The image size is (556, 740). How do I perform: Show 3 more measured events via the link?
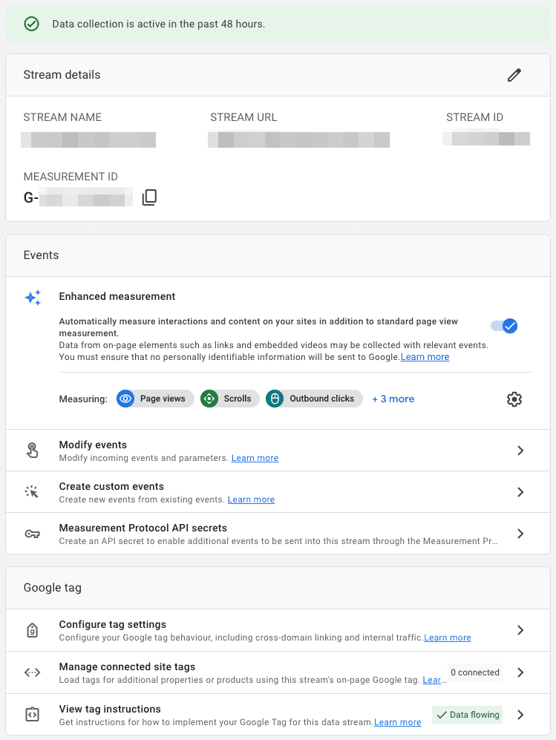point(393,399)
